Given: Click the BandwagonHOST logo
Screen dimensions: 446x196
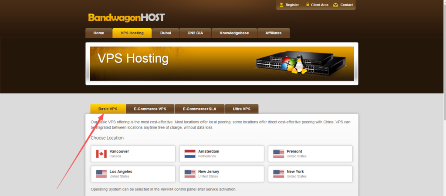Looking at the screenshot, I should pyautogui.click(x=126, y=18).
